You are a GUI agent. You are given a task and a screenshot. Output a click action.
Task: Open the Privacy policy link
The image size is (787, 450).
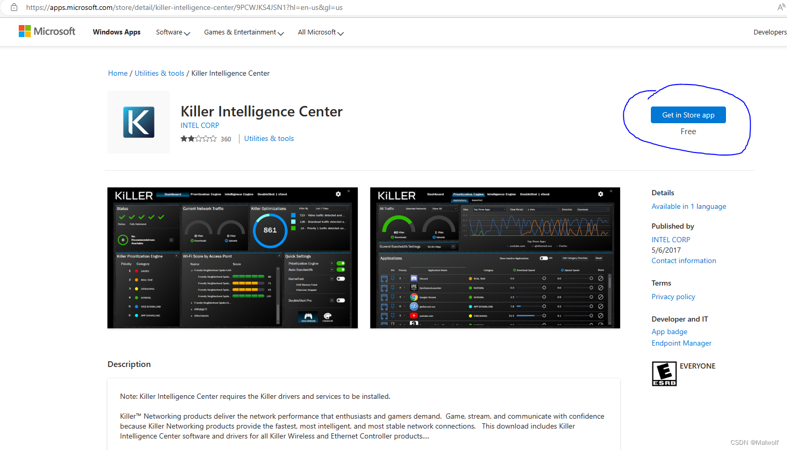(x=673, y=297)
